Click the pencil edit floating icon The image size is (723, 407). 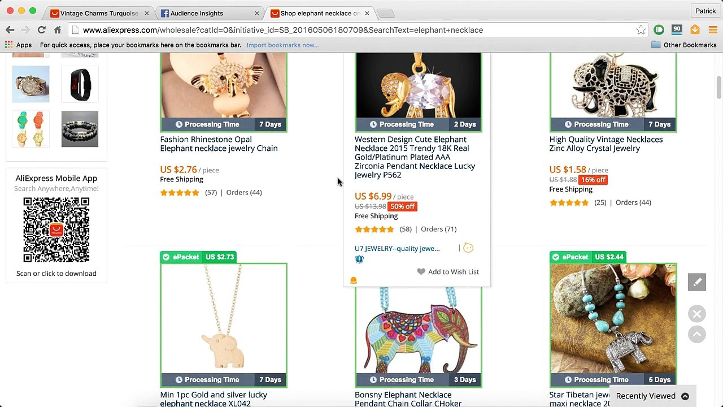coord(697,282)
